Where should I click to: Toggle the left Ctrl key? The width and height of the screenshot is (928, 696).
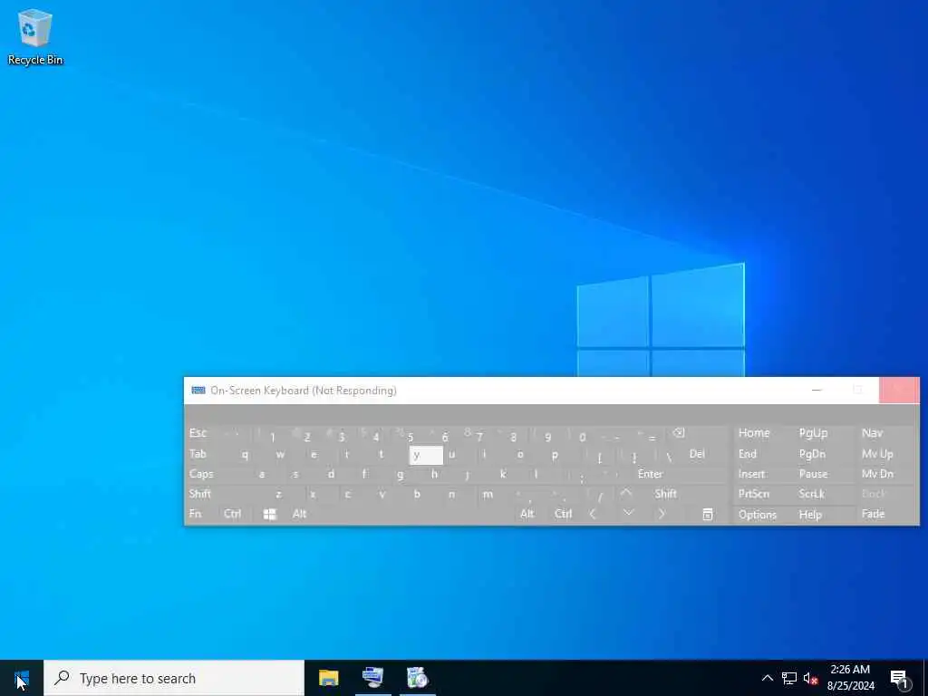click(x=232, y=514)
